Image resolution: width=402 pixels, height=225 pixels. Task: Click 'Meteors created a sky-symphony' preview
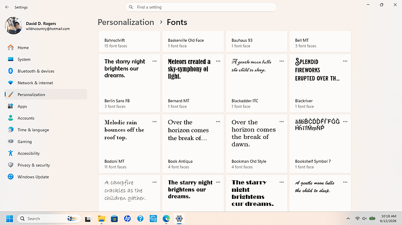189,69
